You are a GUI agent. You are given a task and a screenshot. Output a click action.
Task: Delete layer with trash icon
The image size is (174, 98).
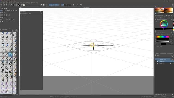click(173, 94)
